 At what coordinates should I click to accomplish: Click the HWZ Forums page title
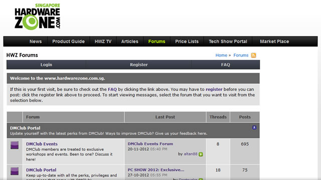tap(22, 55)
